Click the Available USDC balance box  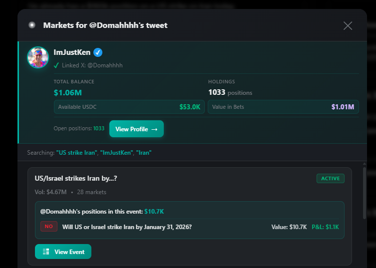(x=129, y=107)
